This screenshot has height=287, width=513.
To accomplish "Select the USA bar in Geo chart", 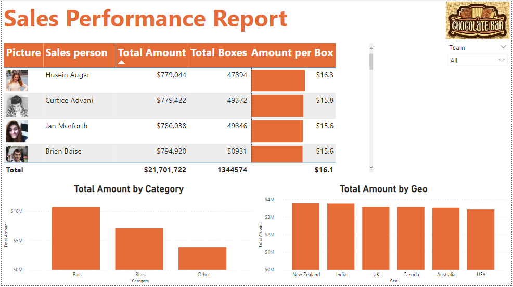I will tap(480, 239).
